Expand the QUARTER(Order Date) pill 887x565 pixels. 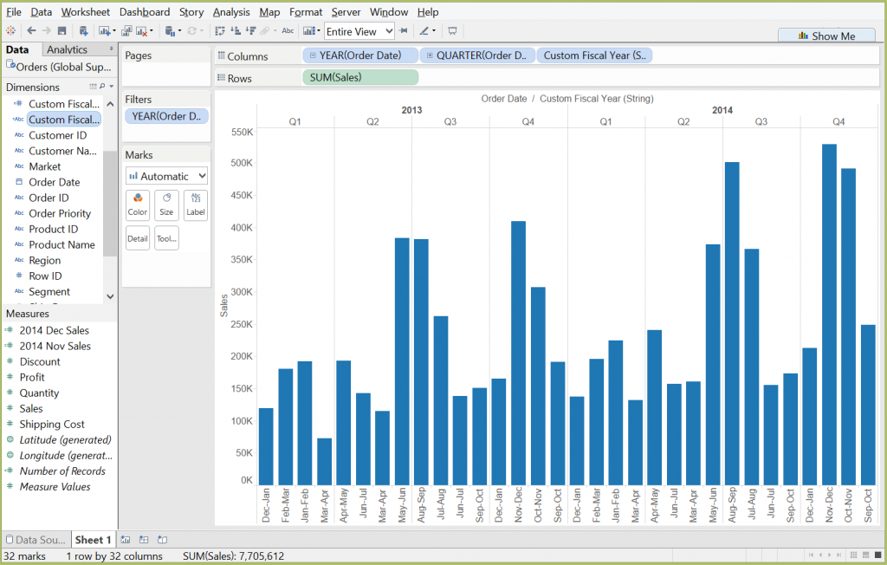(x=430, y=55)
